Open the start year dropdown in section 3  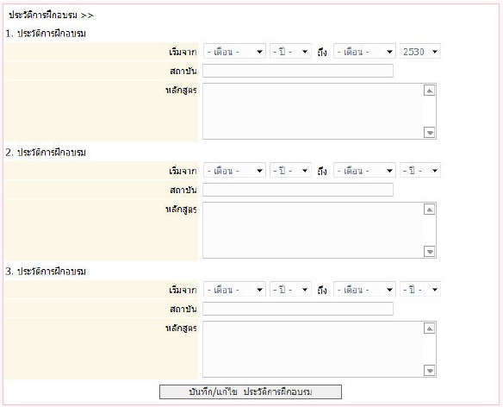290,289
